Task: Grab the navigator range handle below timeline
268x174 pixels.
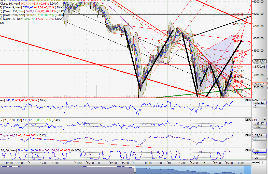Action: (x=135, y=170)
